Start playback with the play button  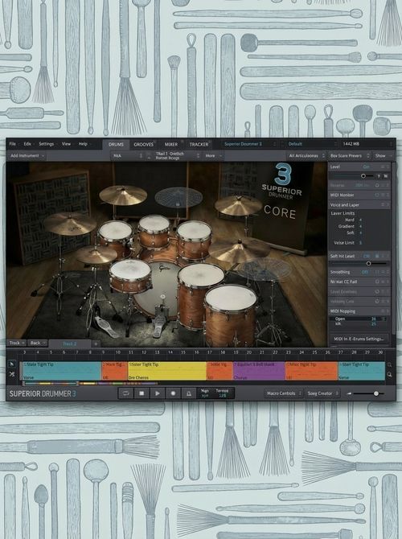pos(158,393)
